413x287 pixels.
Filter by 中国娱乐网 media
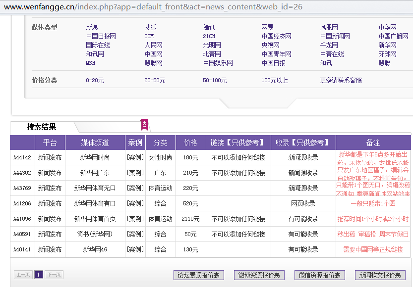[x=218, y=63]
